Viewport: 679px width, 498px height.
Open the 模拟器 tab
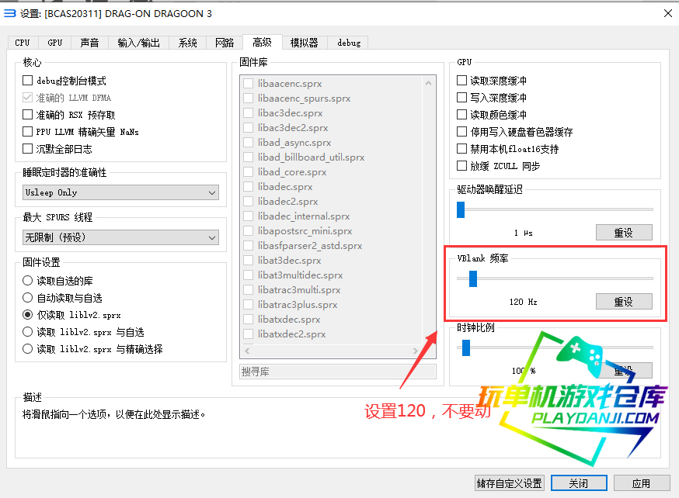pyautogui.click(x=304, y=43)
